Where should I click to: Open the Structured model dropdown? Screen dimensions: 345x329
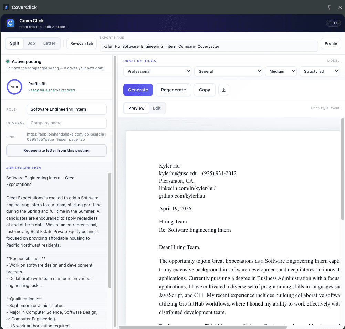320,71
